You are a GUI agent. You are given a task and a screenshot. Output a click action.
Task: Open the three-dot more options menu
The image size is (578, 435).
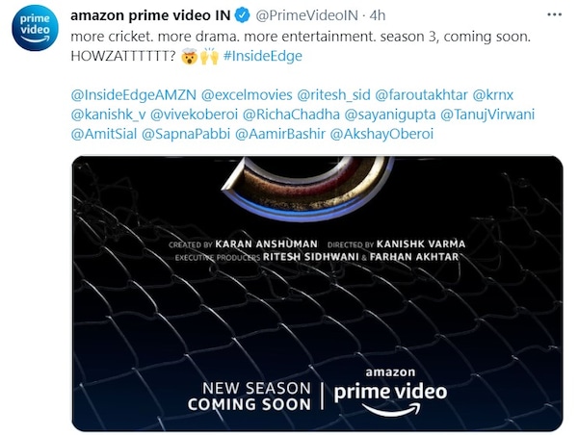(554, 14)
